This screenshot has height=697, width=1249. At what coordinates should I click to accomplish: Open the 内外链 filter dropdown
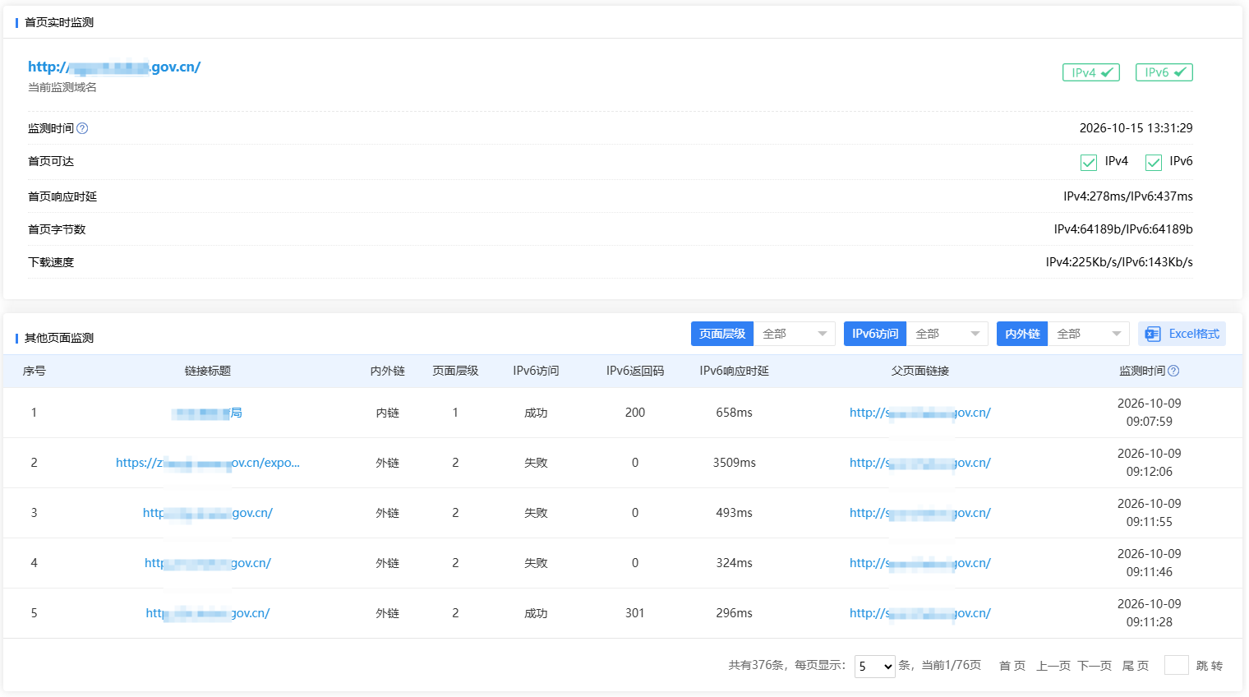[x=1089, y=334]
